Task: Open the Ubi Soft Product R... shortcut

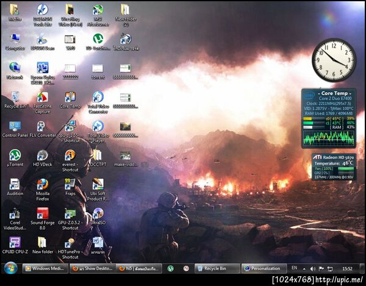Action: 98,190
